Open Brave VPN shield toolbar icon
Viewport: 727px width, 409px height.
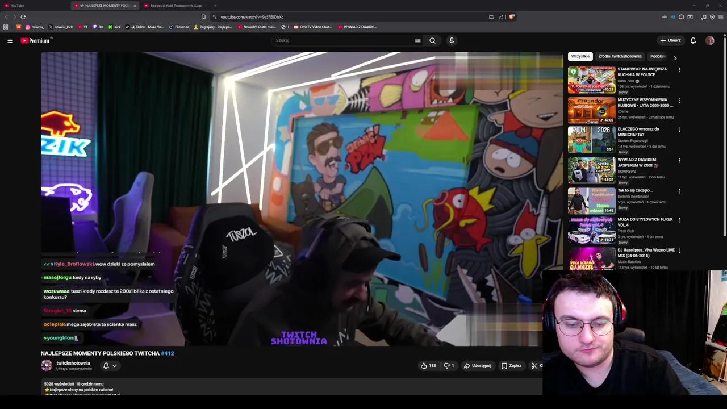pyautogui.click(x=712, y=17)
